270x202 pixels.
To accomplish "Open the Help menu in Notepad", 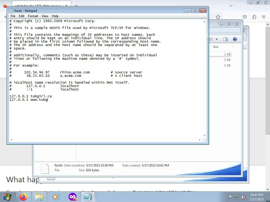I will tap(55, 16).
